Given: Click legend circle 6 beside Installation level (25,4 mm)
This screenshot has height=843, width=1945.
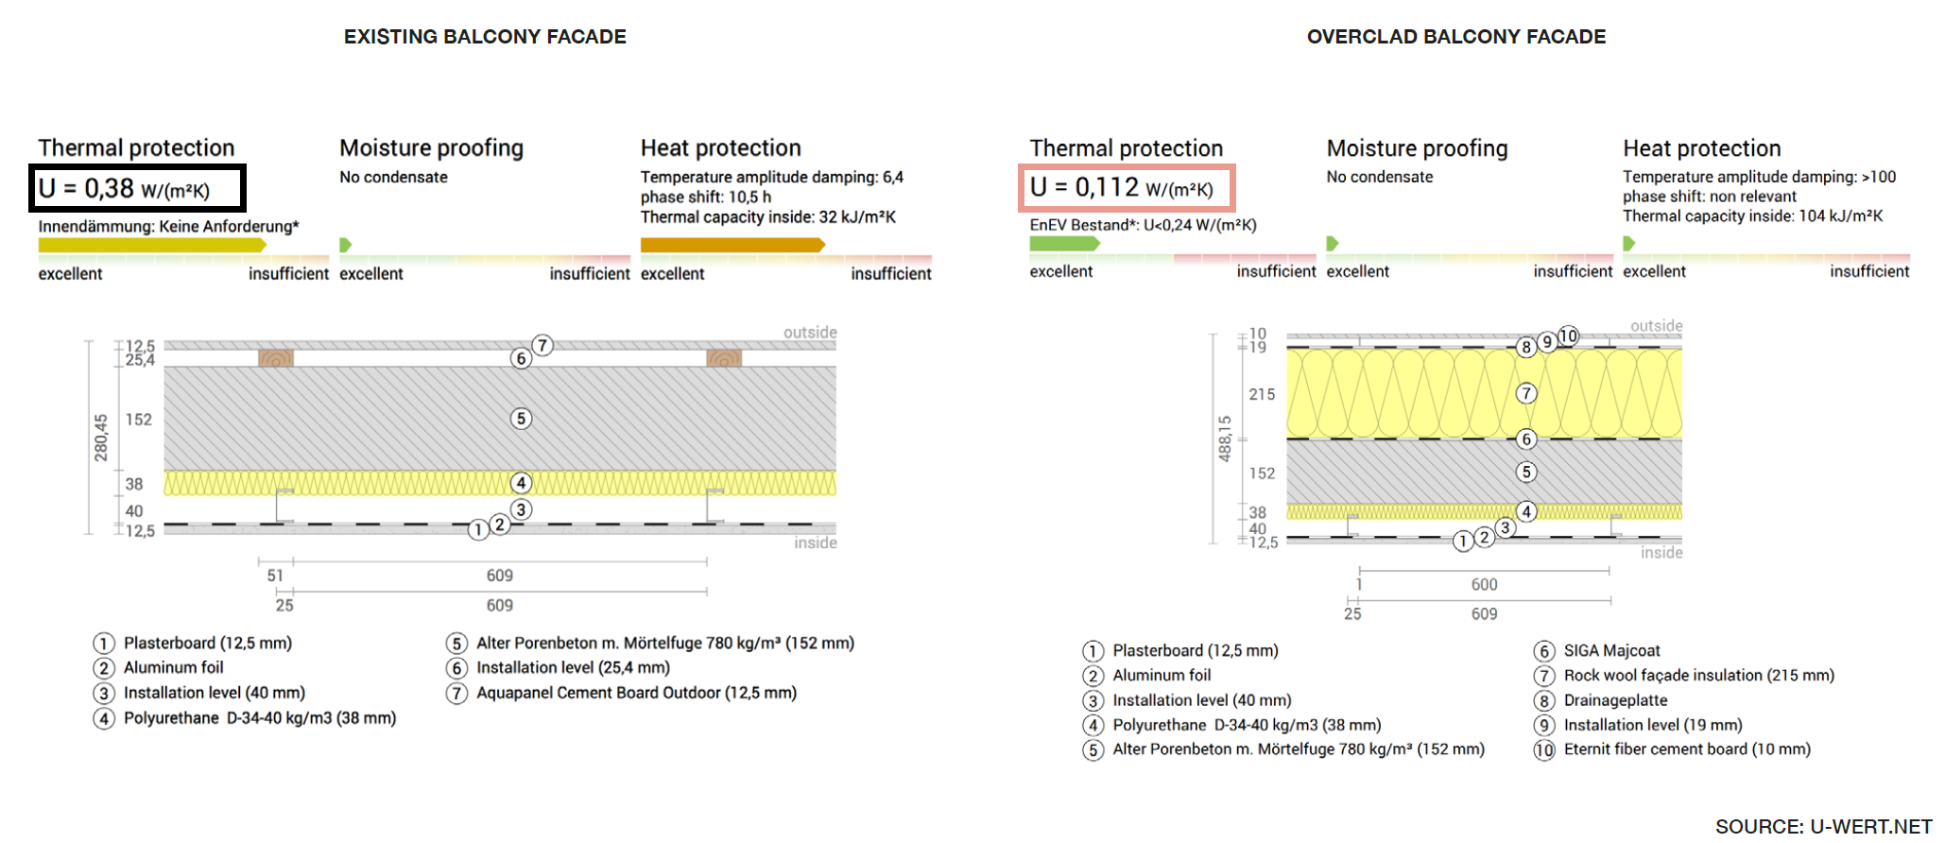Looking at the screenshot, I should (456, 668).
